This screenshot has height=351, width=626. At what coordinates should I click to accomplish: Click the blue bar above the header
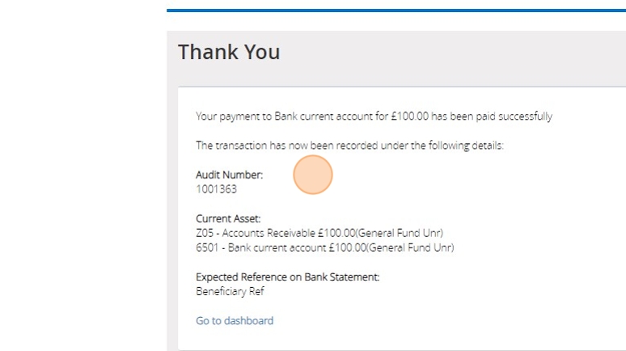tap(396, 11)
